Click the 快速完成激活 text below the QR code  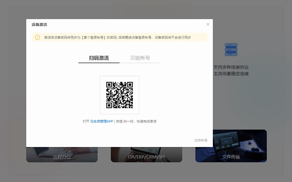(x=147, y=121)
